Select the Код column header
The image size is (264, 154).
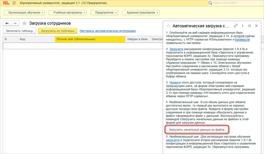(x=36, y=39)
